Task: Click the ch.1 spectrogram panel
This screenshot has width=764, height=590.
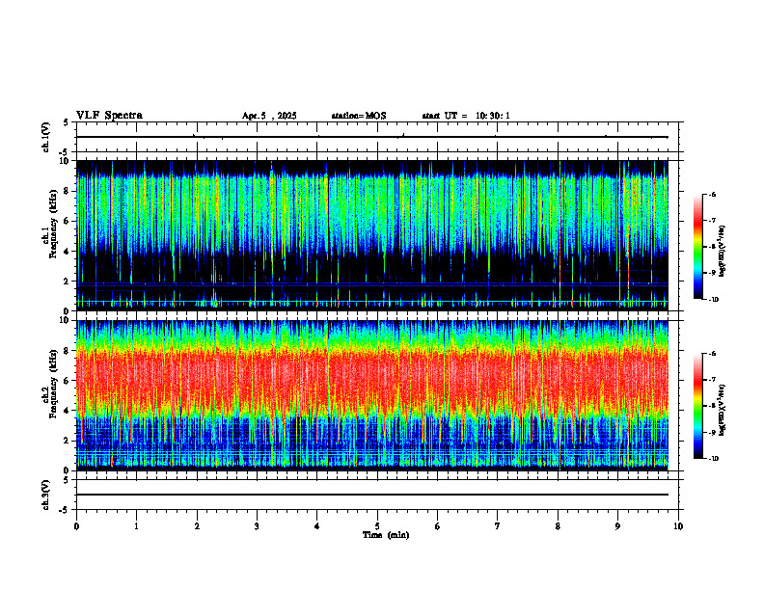Action: (x=372, y=235)
